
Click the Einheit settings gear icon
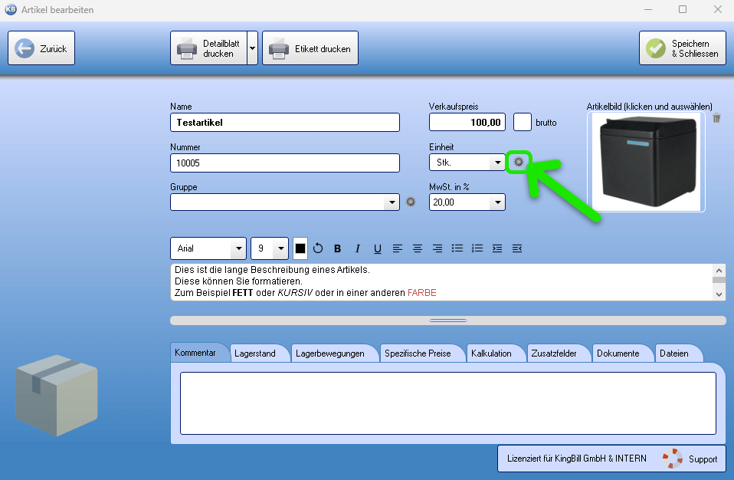pos(519,163)
